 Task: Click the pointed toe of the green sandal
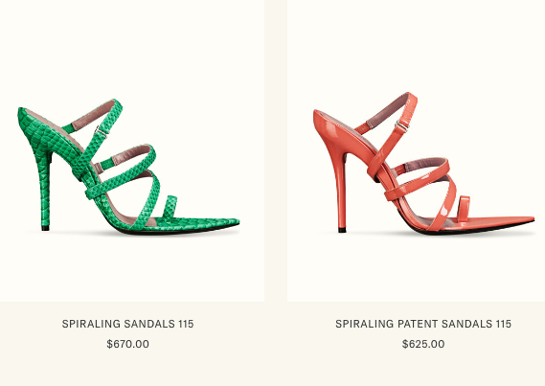coord(222,223)
